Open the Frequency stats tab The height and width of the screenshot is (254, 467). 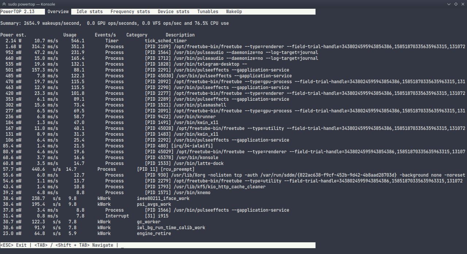coord(130,12)
